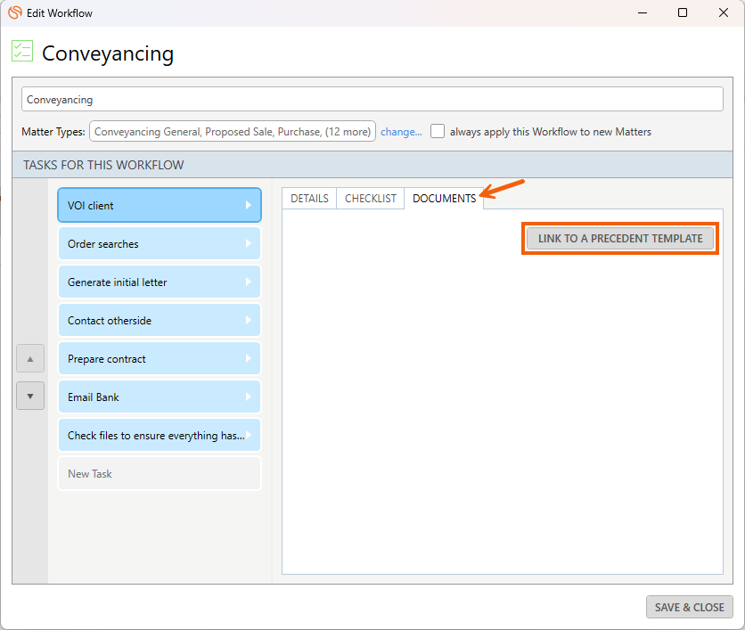This screenshot has width=745, height=630.
Task: Expand the VOI client task arrow
Action: coord(249,206)
